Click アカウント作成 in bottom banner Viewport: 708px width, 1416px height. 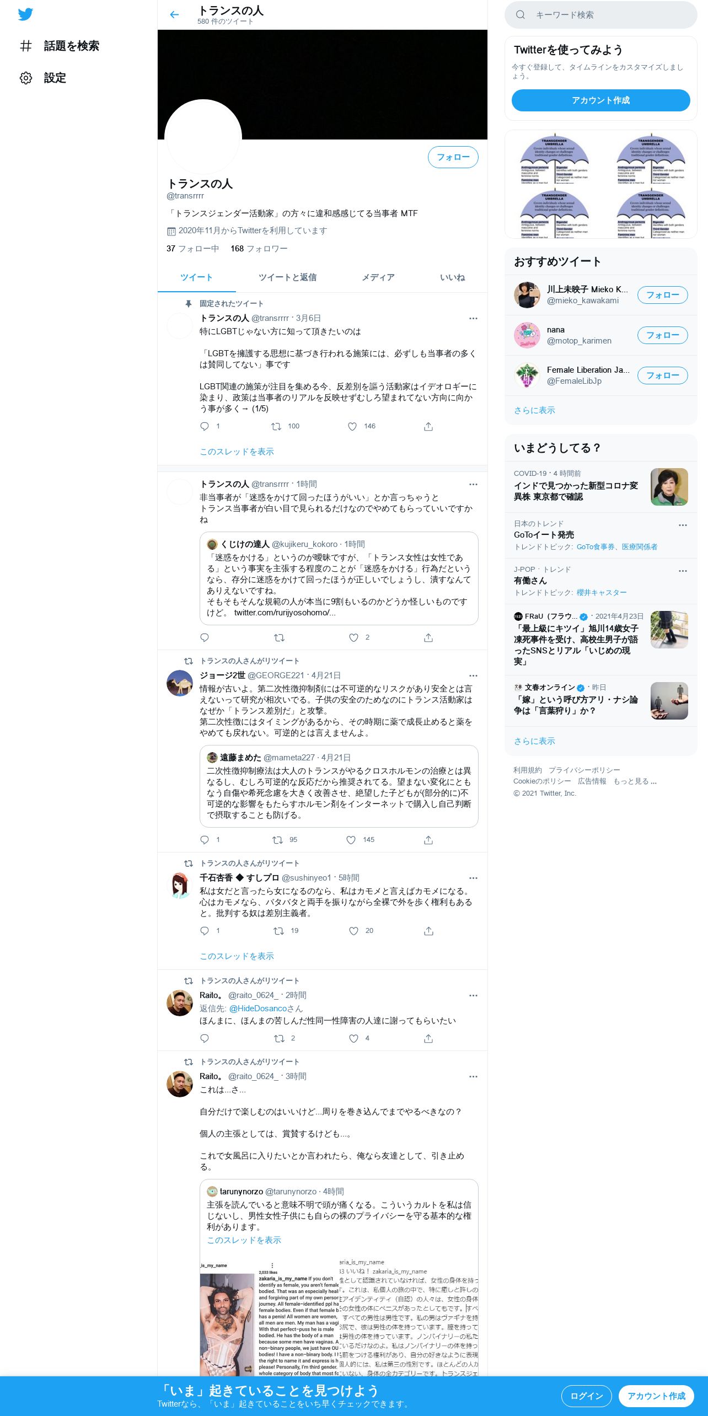[x=656, y=1396]
